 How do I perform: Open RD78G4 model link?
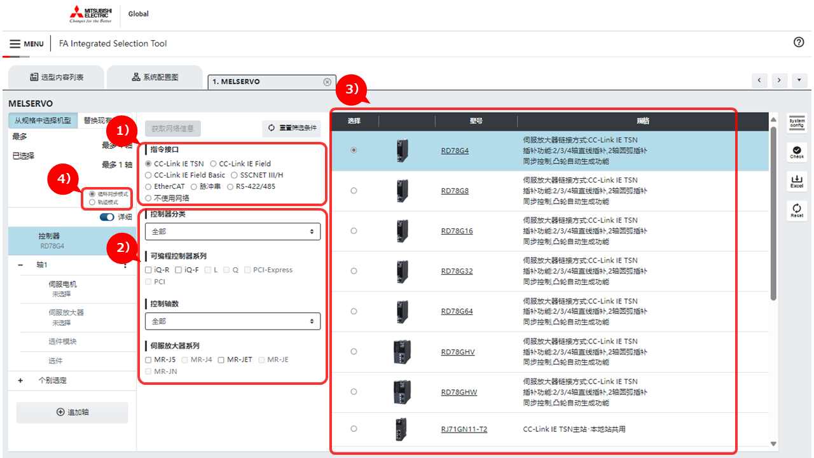pos(455,151)
